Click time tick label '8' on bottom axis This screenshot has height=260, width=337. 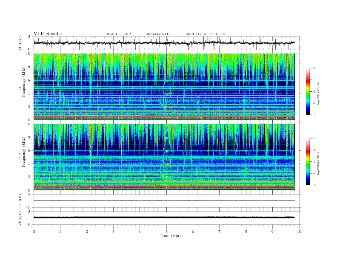tap(246, 232)
